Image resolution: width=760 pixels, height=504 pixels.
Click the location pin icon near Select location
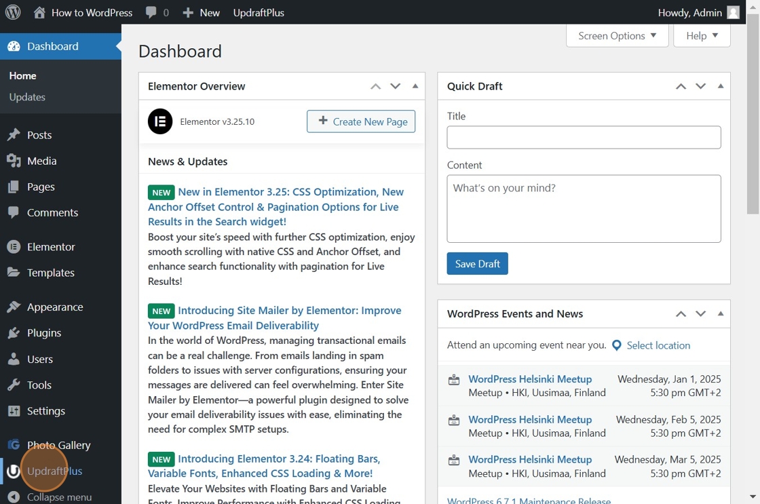tap(617, 345)
